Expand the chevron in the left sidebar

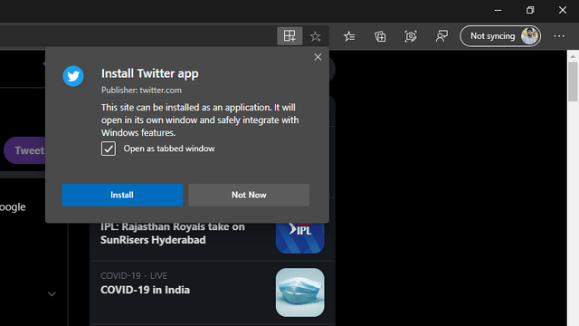point(52,294)
